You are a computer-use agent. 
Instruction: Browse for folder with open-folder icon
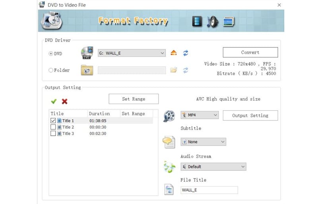point(174,70)
